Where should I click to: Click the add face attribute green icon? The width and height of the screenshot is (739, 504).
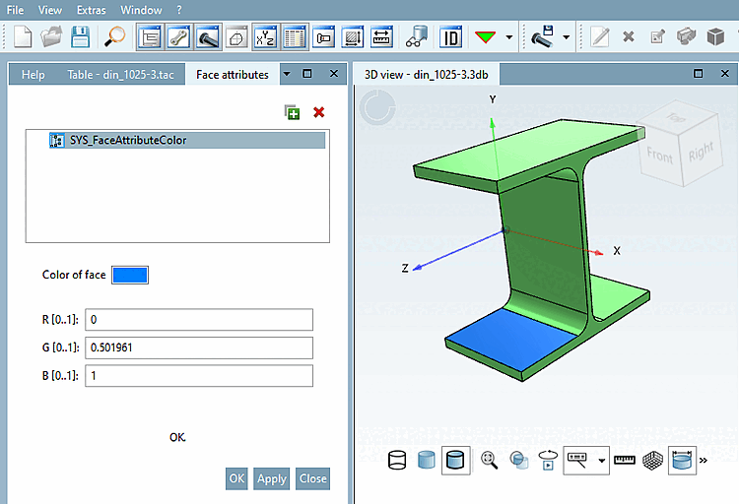[292, 112]
